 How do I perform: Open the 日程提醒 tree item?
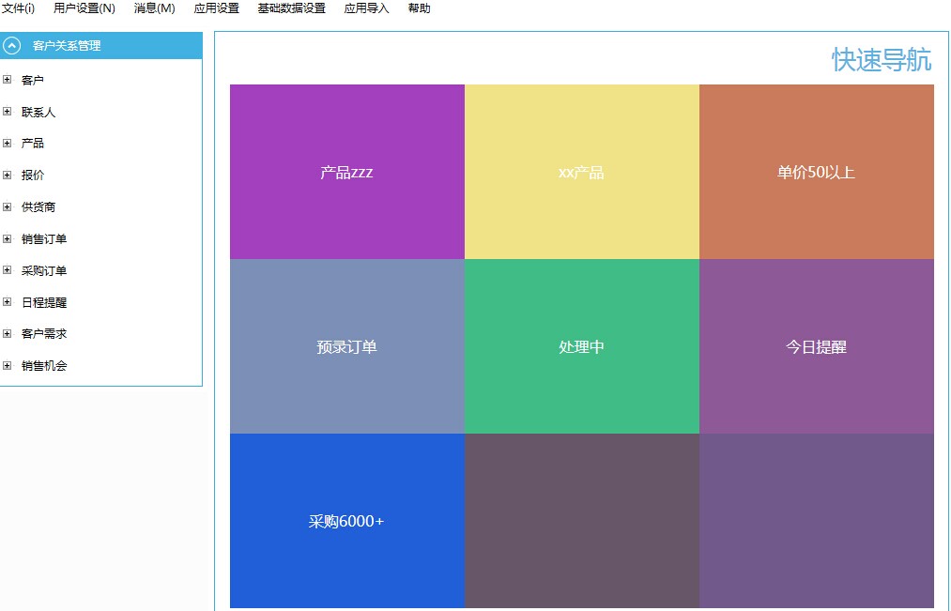[44, 302]
